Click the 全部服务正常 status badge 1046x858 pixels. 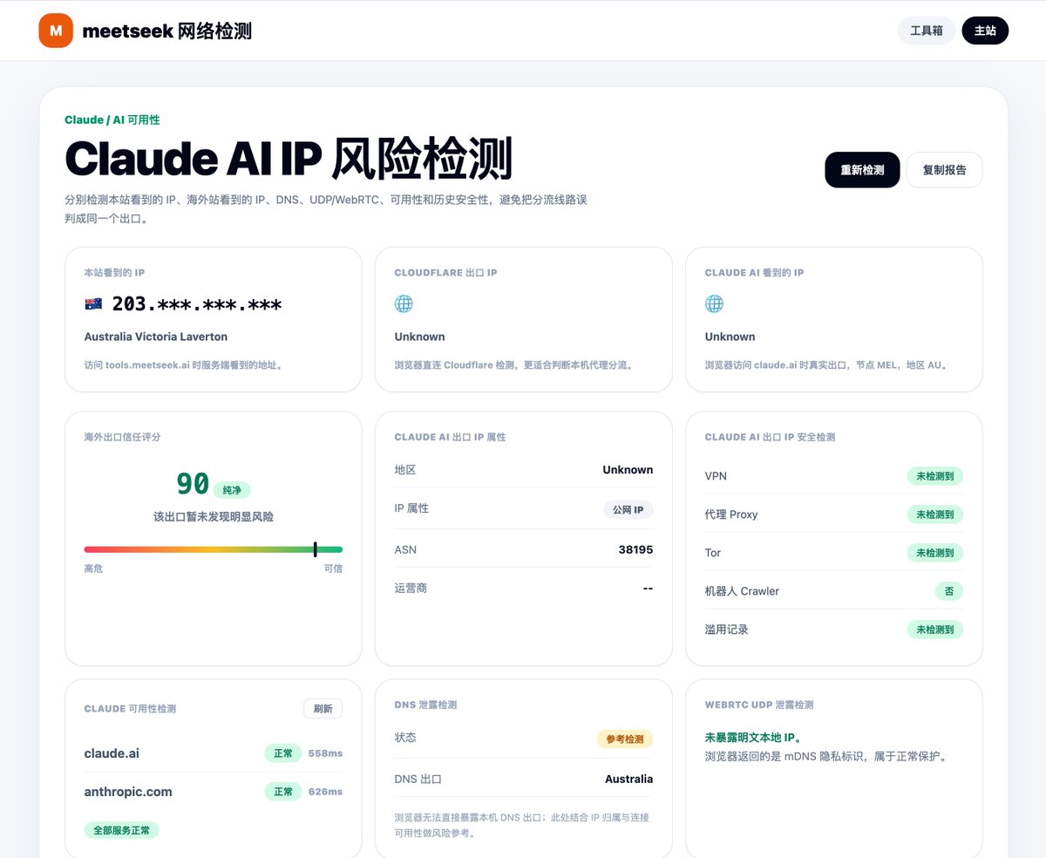click(x=122, y=830)
